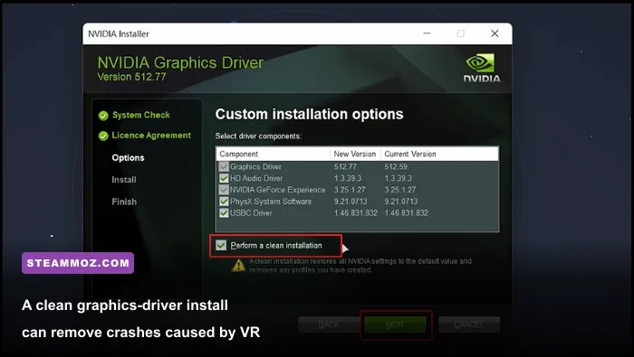This screenshot has width=634, height=357.
Task: Click the HD Audio Driver row label
Action: [256, 178]
